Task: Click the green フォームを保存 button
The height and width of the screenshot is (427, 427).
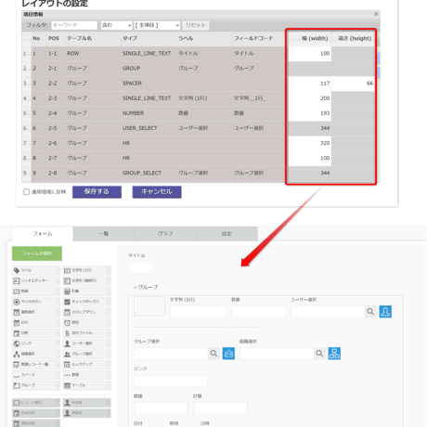Action: pos(37,253)
